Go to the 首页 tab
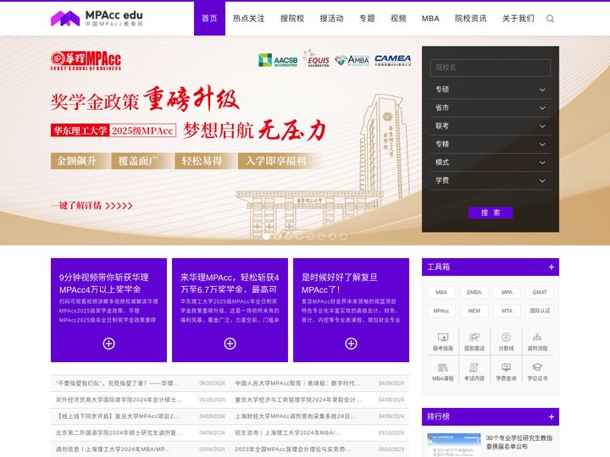The width and height of the screenshot is (610, 457). click(209, 19)
